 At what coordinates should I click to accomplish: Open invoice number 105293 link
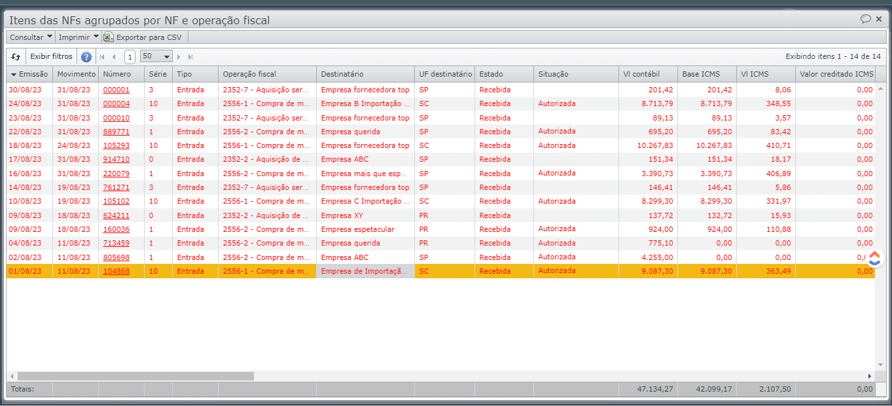click(116, 145)
